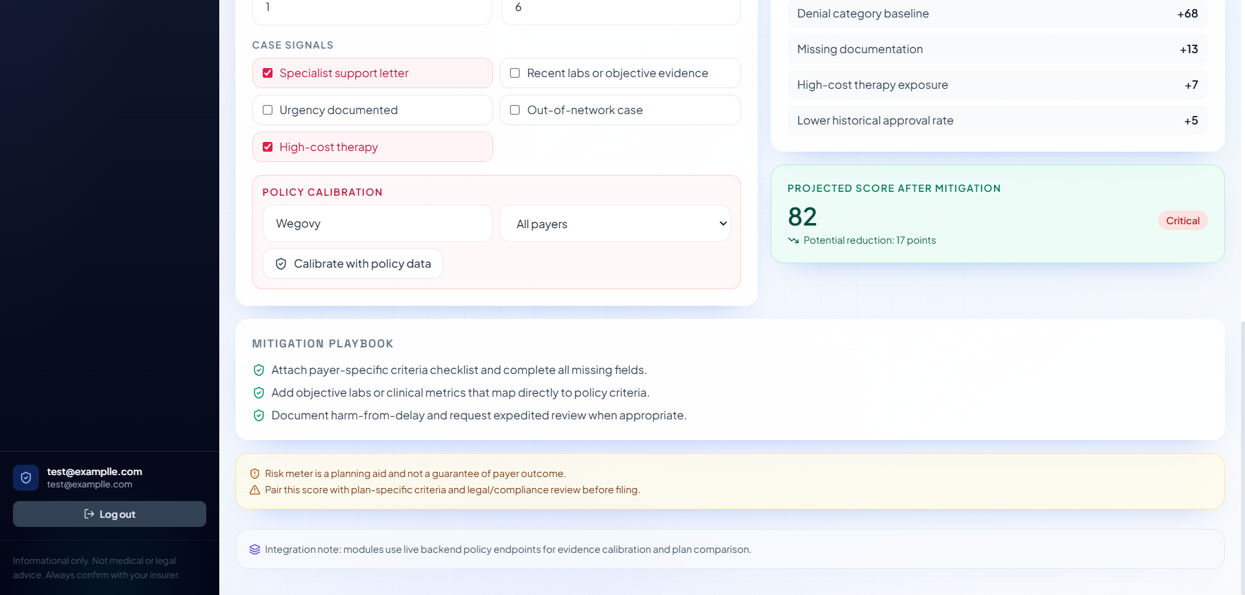Image resolution: width=1245 pixels, height=595 pixels.
Task: Click the Denial category baseline row
Action: tap(998, 14)
